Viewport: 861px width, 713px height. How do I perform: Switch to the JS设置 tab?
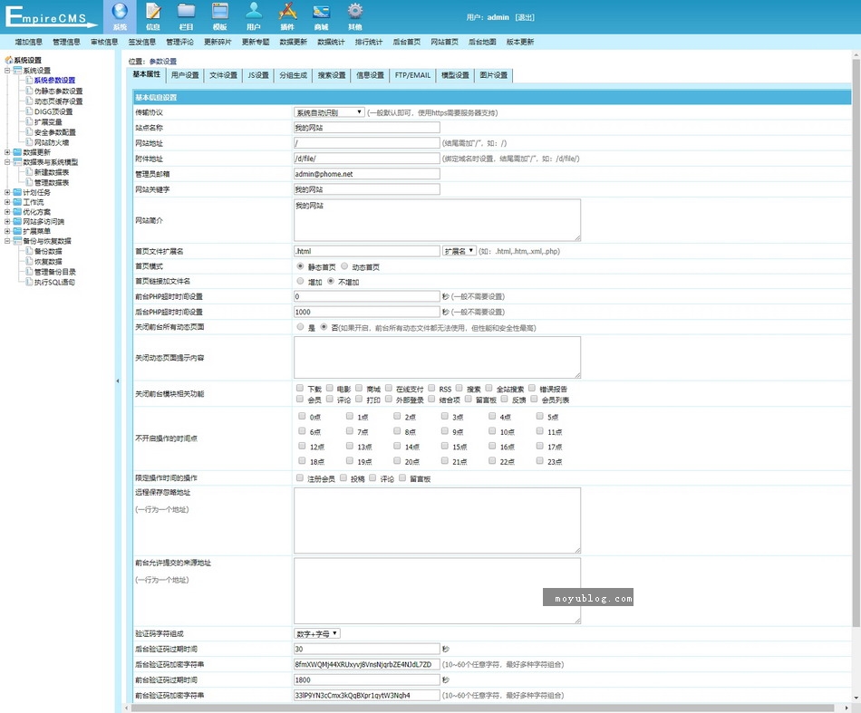coord(258,75)
